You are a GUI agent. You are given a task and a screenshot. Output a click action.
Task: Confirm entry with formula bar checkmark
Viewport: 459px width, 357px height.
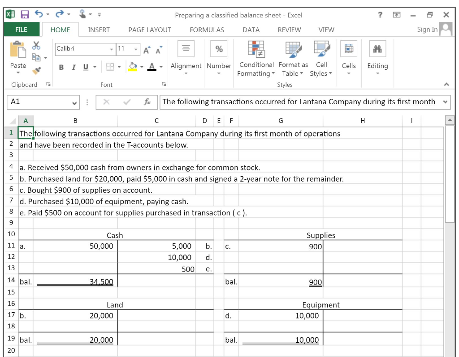point(127,102)
